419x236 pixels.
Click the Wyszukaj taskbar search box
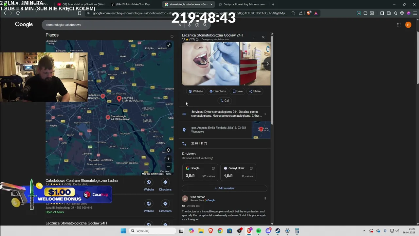[153, 231]
